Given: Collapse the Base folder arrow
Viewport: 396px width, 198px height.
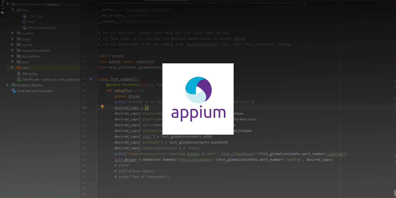Looking at the screenshot, I should [x=13, y=10].
